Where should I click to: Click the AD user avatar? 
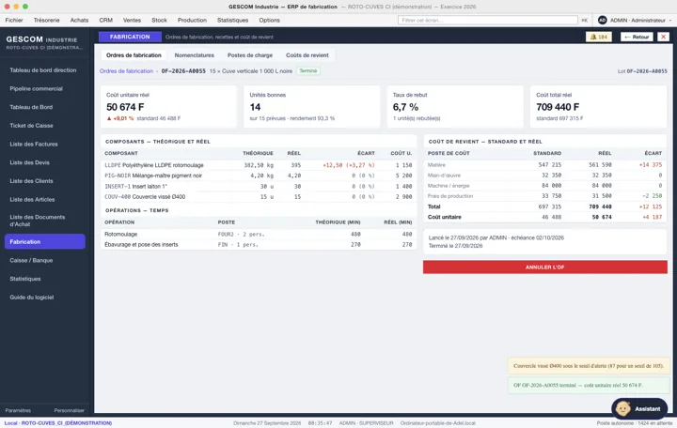coord(602,21)
